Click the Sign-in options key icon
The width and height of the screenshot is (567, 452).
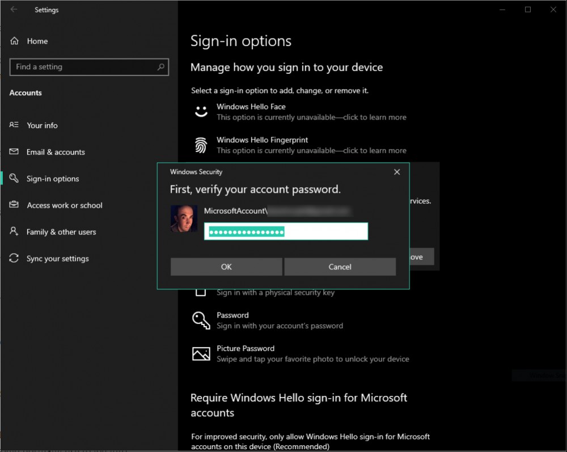[14, 178]
